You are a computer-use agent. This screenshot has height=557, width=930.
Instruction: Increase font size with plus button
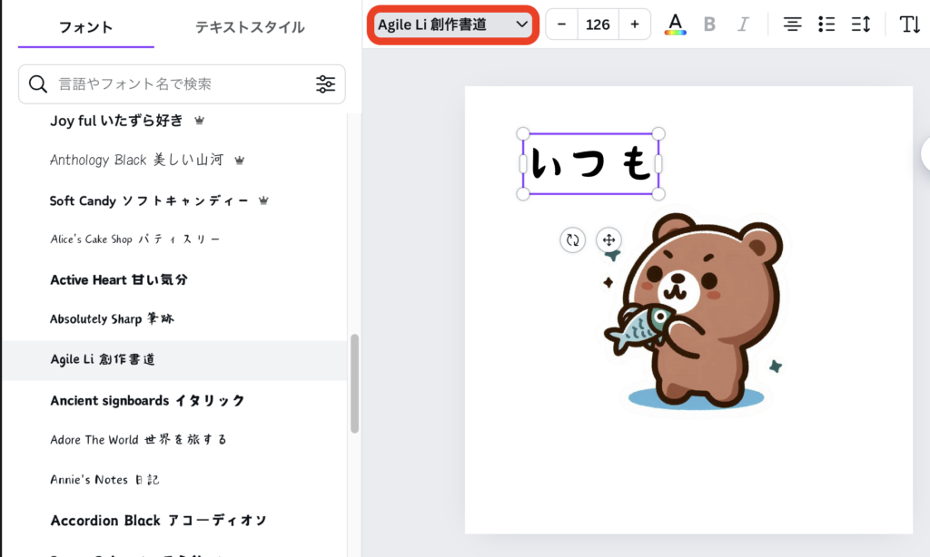[x=634, y=24]
